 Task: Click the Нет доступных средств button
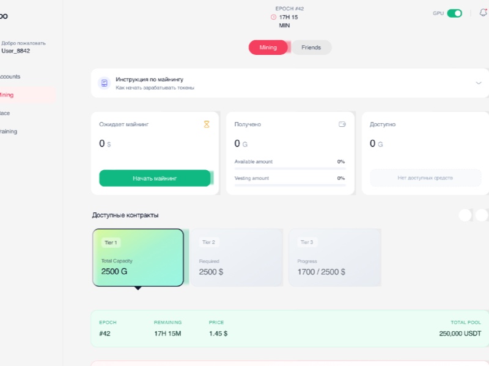(424, 178)
